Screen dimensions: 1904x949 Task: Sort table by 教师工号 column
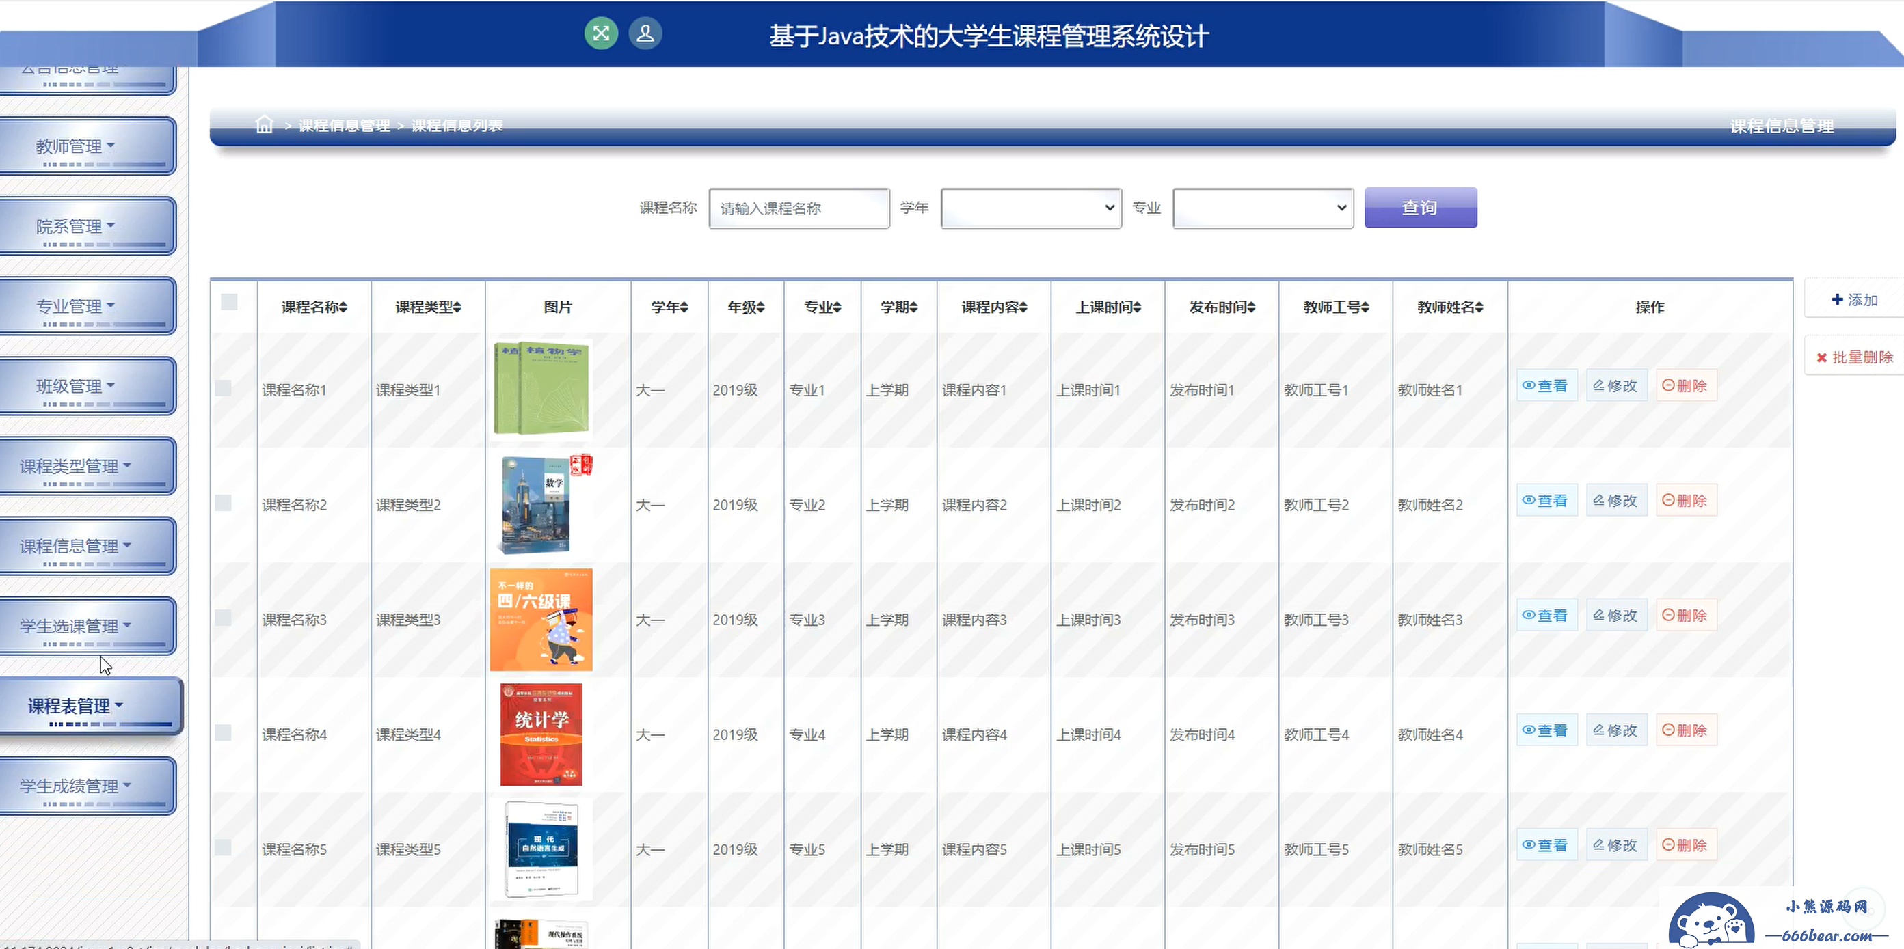(x=1336, y=307)
